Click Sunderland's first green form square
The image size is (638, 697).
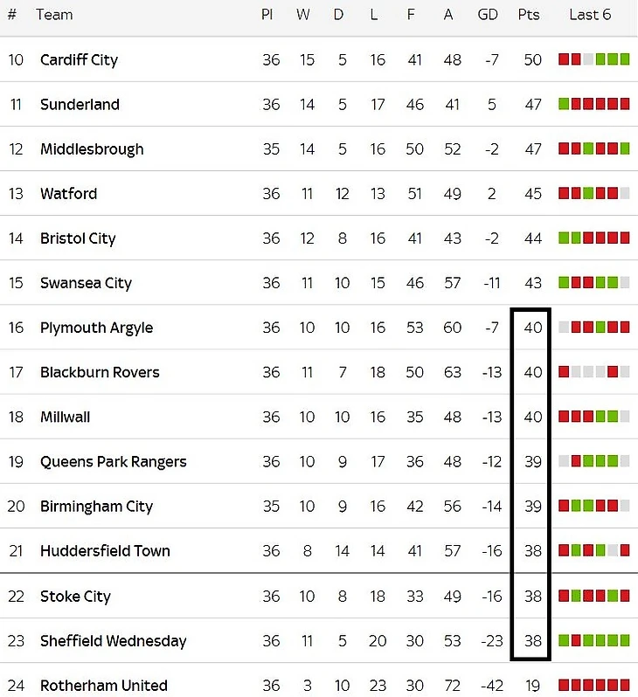[564, 104]
